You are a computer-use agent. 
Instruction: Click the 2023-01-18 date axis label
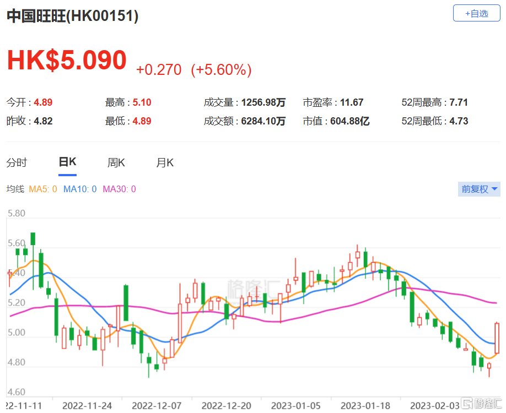tap(365, 406)
